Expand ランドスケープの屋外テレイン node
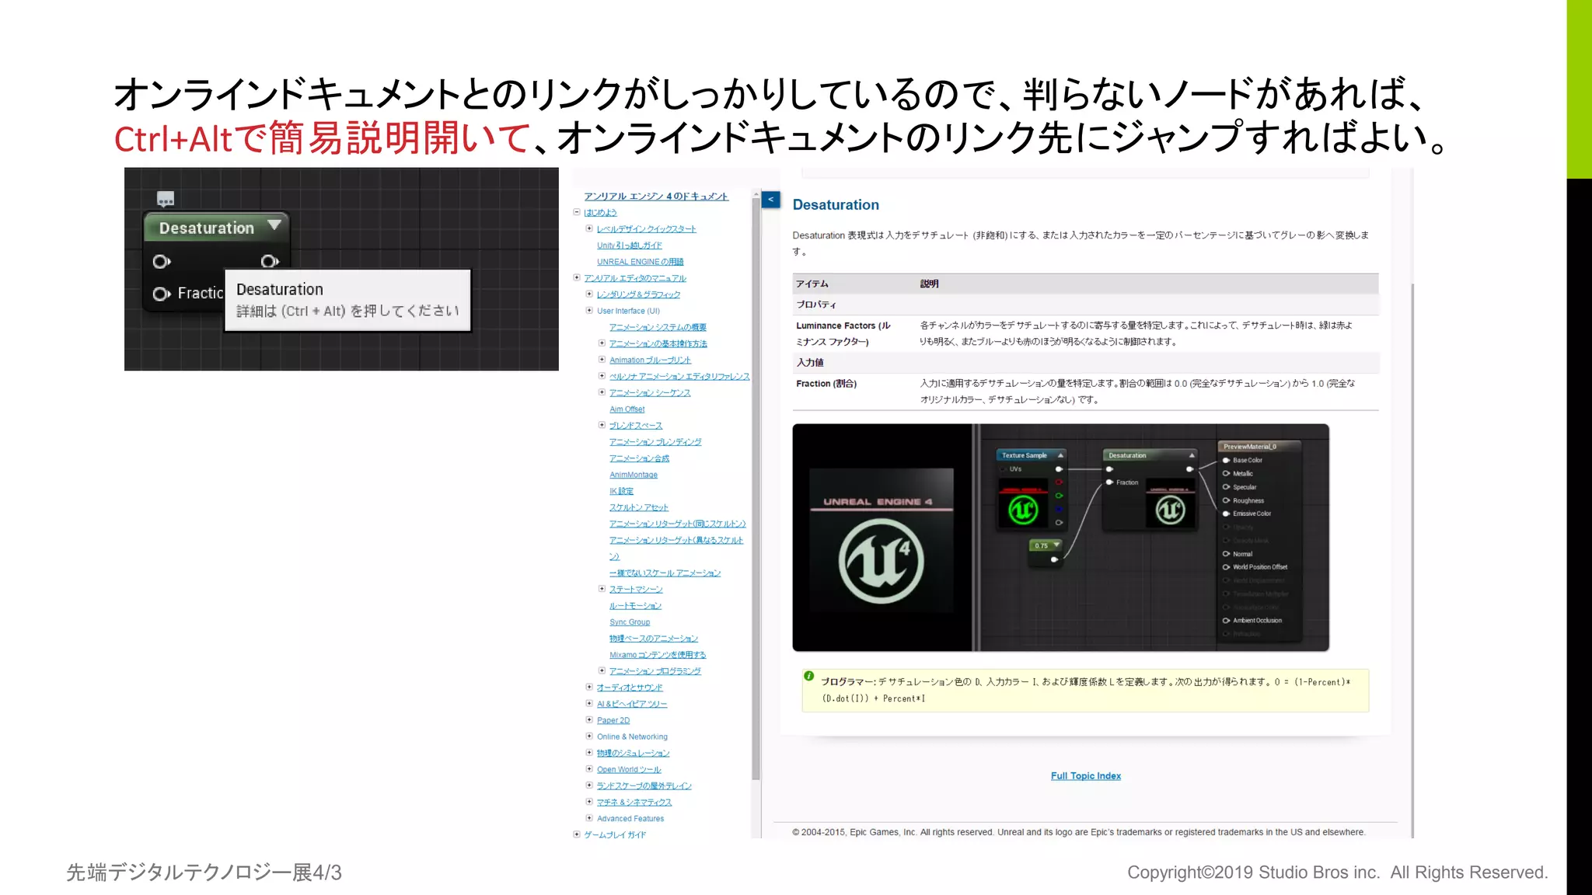The image size is (1592, 895). tap(589, 785)
